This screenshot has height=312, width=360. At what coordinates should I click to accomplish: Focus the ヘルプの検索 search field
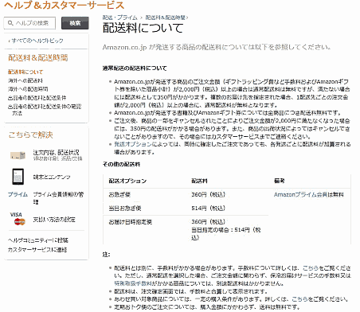(x=29, y=23)
